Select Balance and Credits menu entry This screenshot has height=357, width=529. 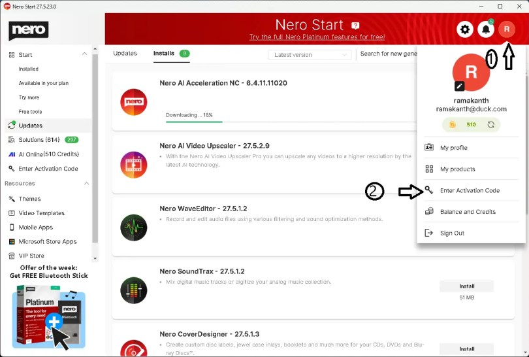coord(471,211)
